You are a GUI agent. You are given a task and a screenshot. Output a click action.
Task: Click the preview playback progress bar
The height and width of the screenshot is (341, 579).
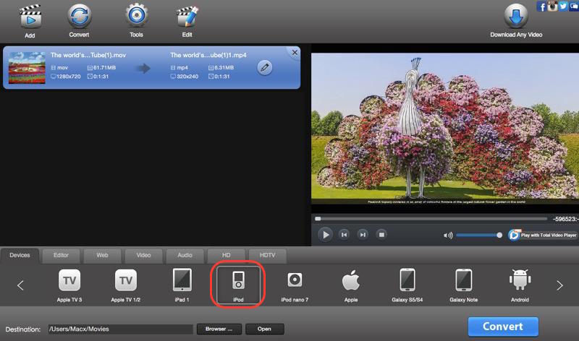(x=431, y=219)
